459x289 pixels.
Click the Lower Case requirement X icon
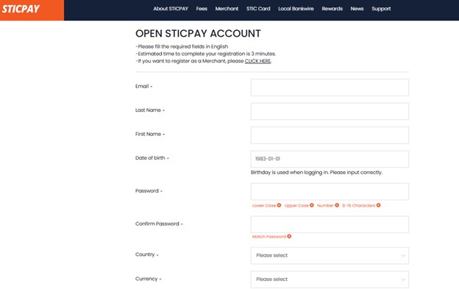[279, 205]
